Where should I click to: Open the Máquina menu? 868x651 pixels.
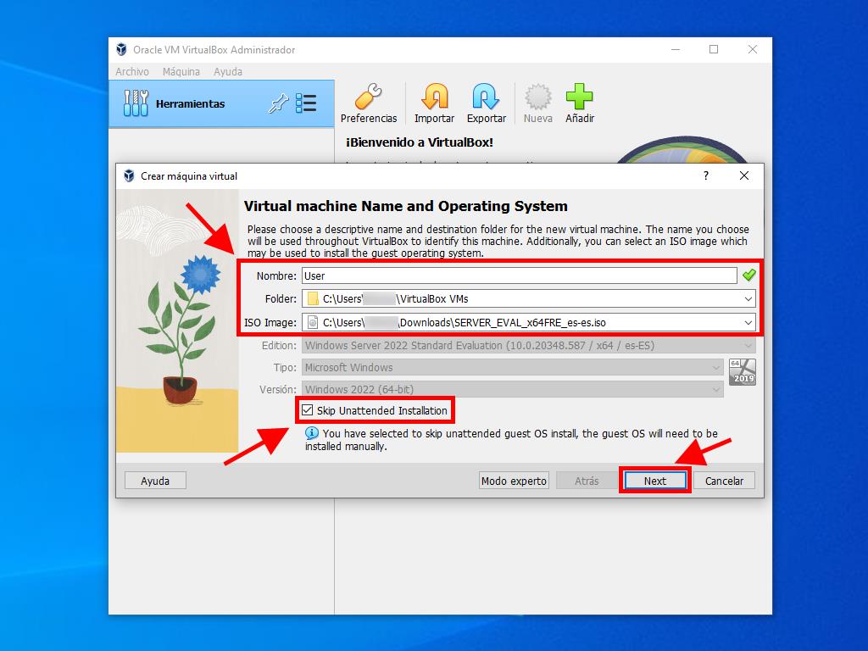point(181,72)
